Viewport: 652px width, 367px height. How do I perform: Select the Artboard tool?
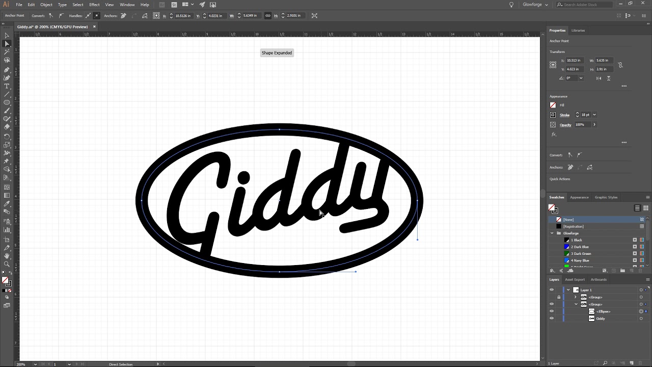tap(7, 239)
